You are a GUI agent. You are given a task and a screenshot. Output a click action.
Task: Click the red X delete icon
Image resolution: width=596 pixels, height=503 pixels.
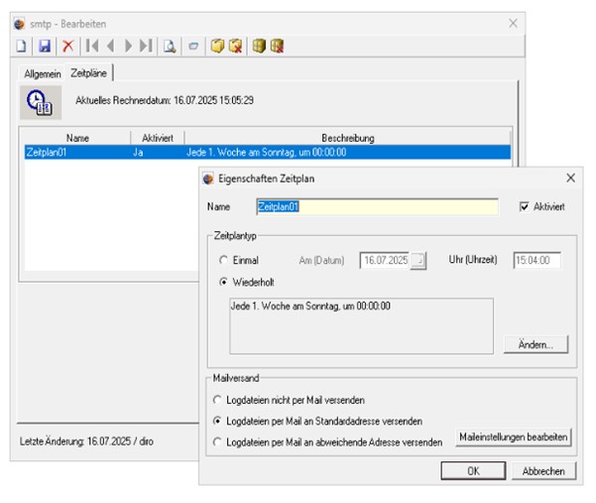click(68, 46)
